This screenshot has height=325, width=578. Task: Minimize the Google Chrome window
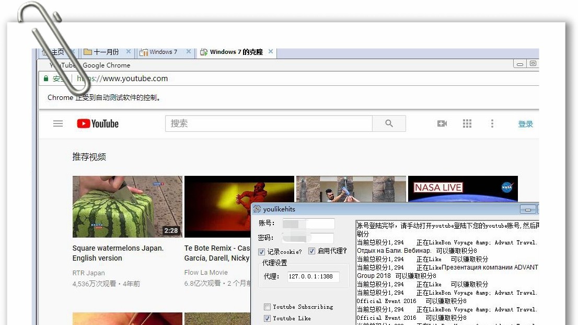click(520, 64)
